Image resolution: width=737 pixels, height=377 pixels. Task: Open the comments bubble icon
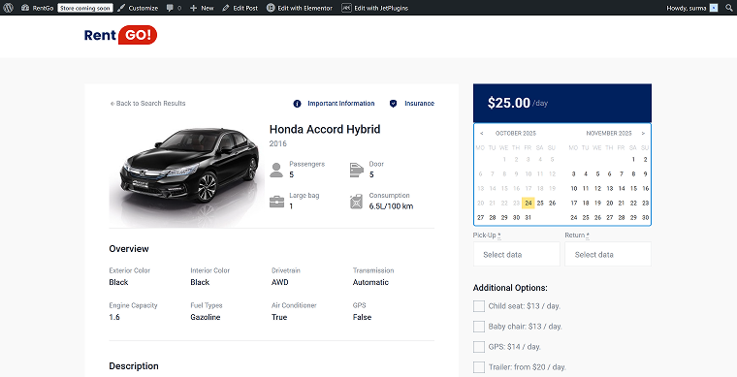[170, 8]
